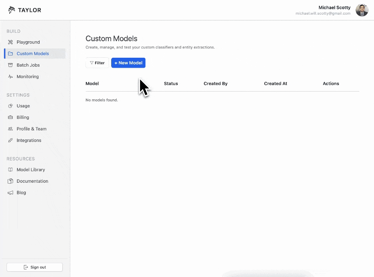Click the Status column header
This screenshot has height=277, width=374.
pyautogui.click(x=171, y=83)
